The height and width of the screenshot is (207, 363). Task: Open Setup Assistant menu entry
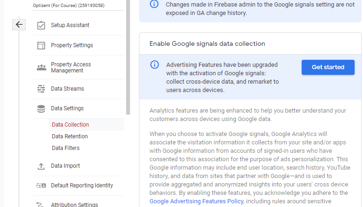pos(70,25)
